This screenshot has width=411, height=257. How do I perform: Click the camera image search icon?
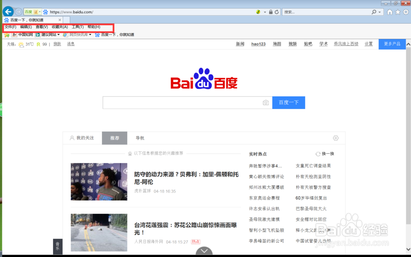[x=266, y=102]
